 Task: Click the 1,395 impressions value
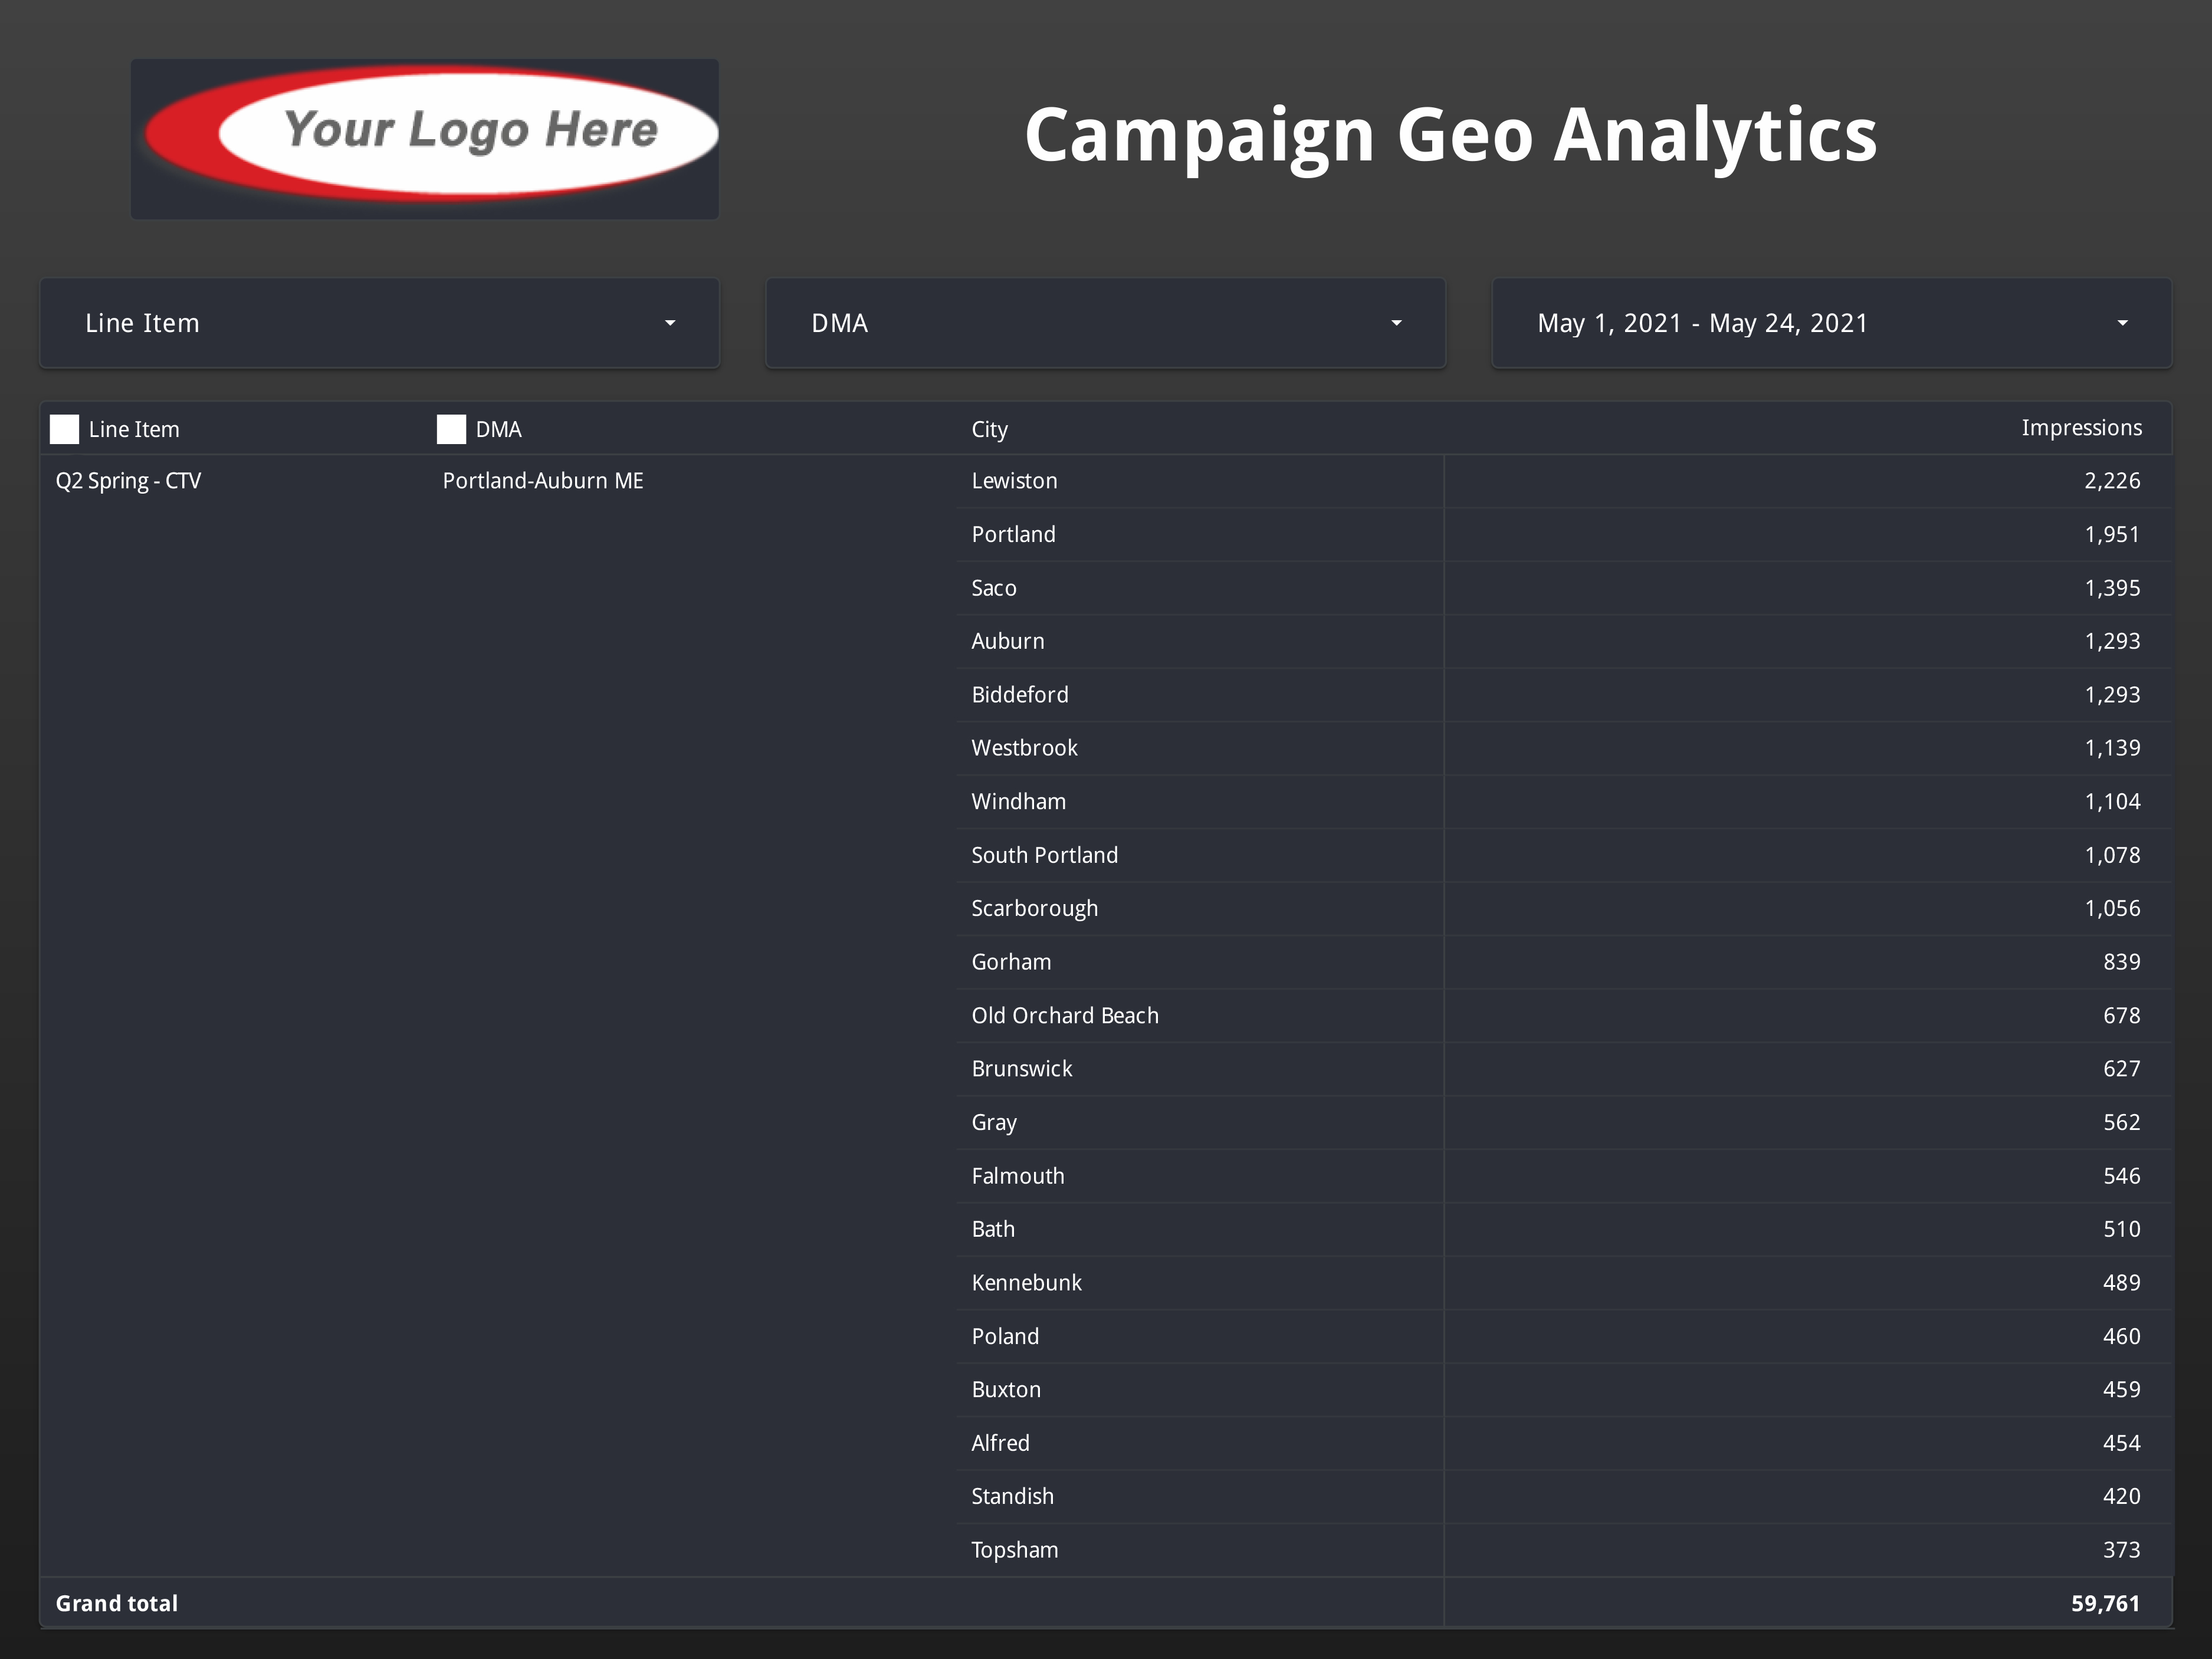coord(2112,588)
